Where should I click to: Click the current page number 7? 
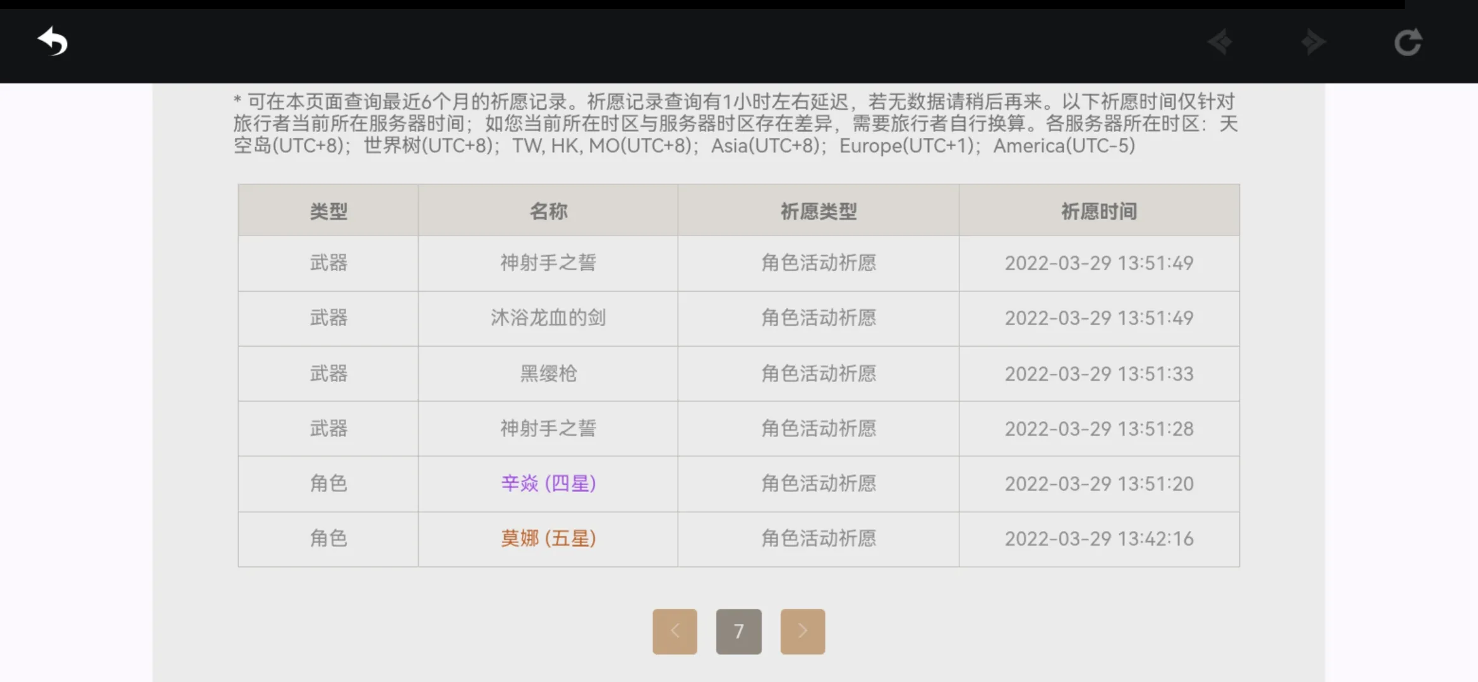pos(738,631)
